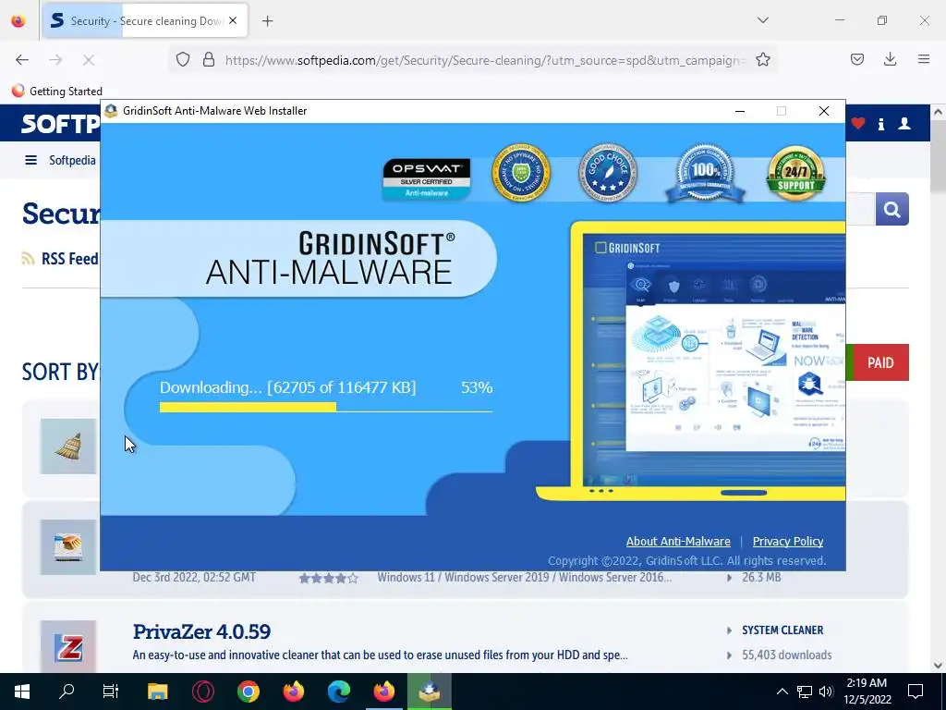The image size is (946, 710).
Task: Click the SYSTEM CLEANER category link
Action: [x=782, y=630]
